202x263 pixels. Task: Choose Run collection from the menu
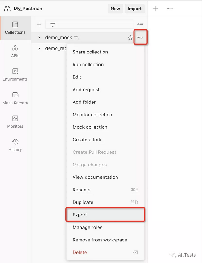coord(105,65)
